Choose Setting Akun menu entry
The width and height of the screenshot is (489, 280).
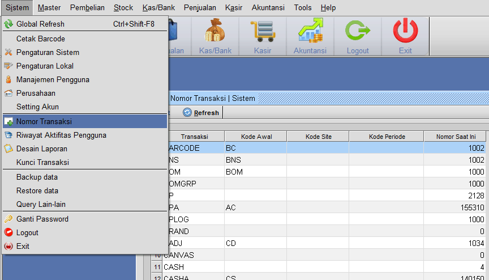click(85, 107)
